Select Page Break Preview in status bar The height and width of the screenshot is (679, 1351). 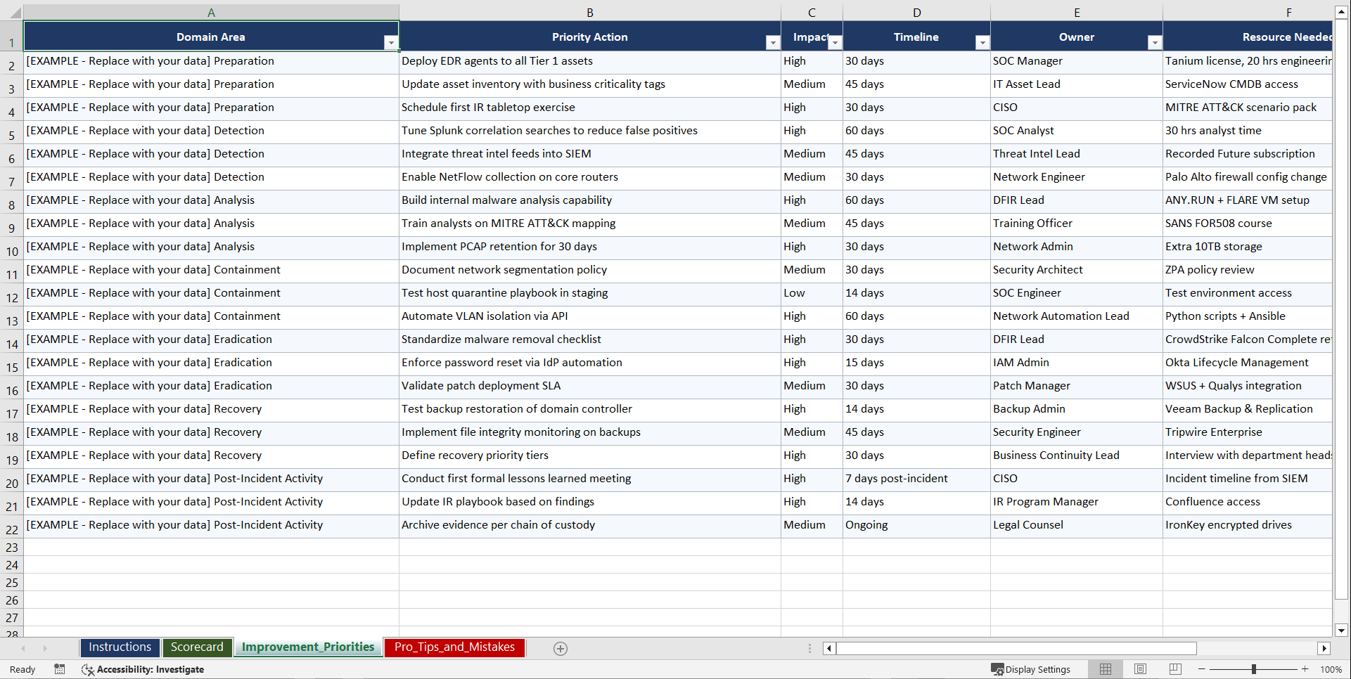1174,669
